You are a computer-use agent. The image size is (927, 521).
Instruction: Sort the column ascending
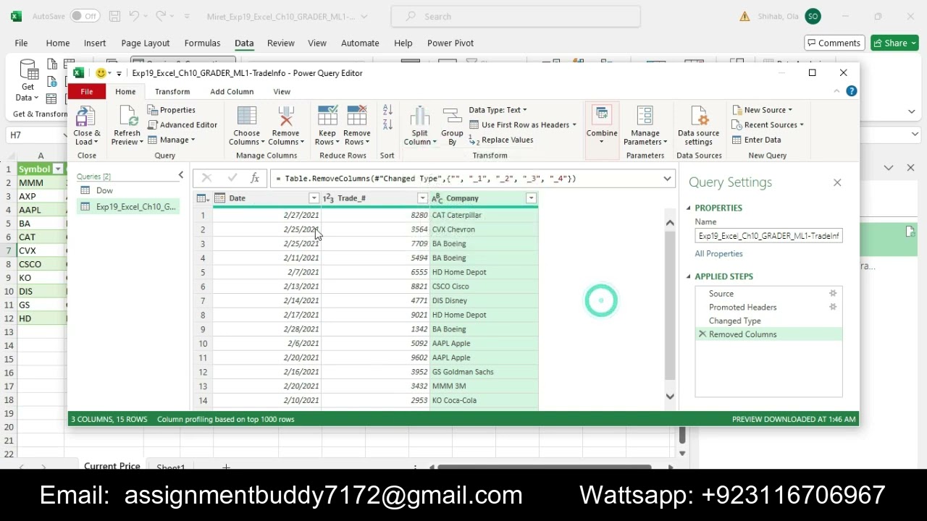[x=387, y=110]
